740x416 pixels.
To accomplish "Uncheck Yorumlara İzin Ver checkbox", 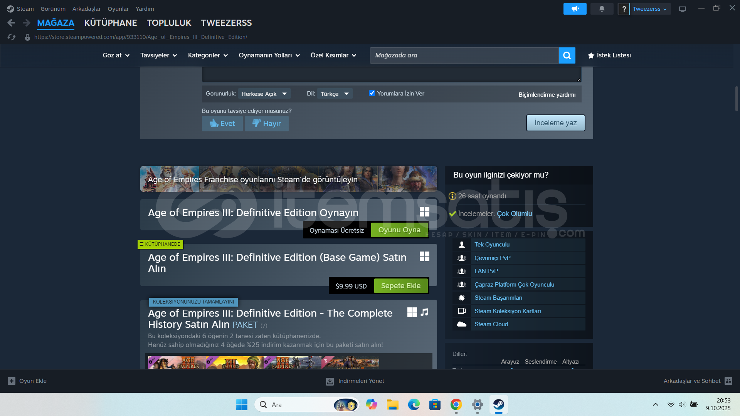I will point(372,93).
